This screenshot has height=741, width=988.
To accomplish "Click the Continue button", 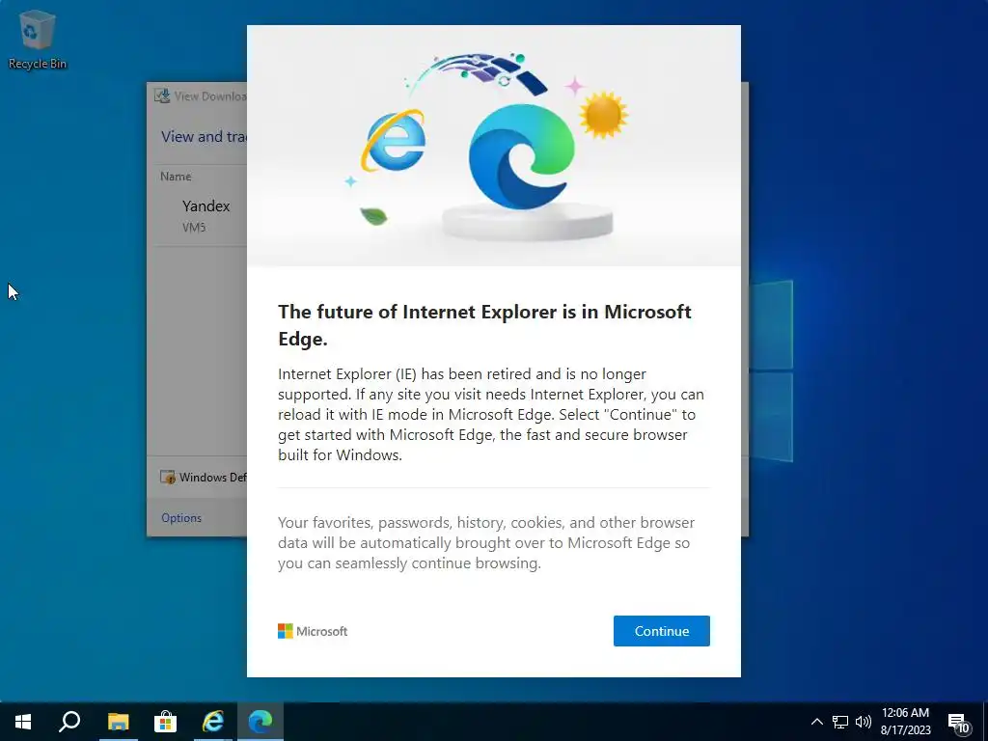I will [x=661, y=631].
